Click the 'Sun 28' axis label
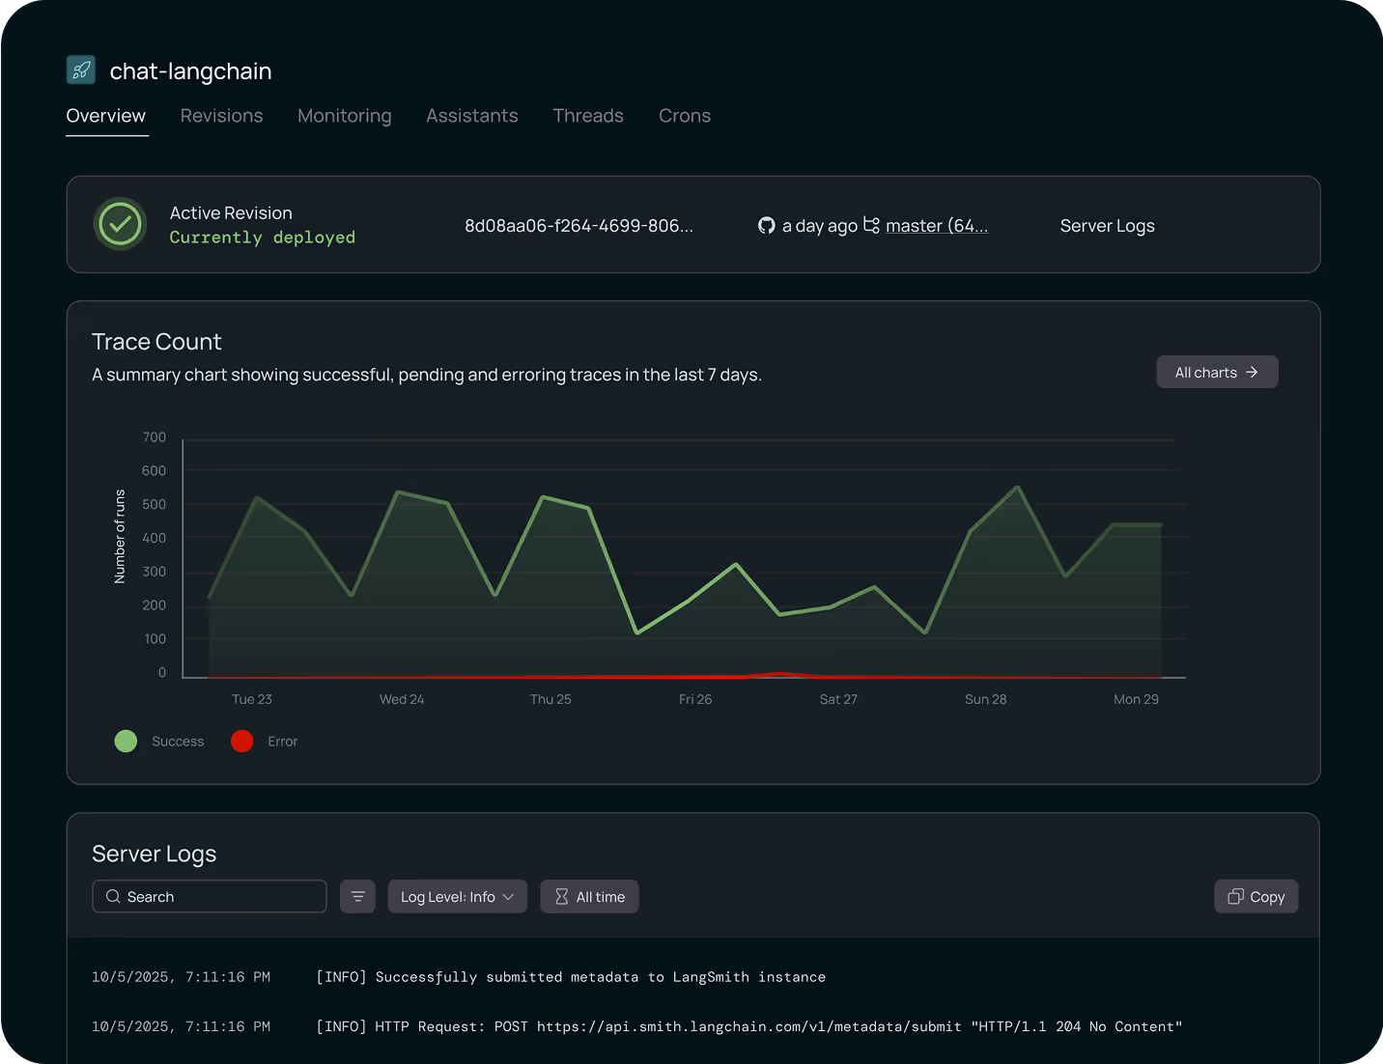Viewport: 1383px width, 1064px height. [986, 699]
